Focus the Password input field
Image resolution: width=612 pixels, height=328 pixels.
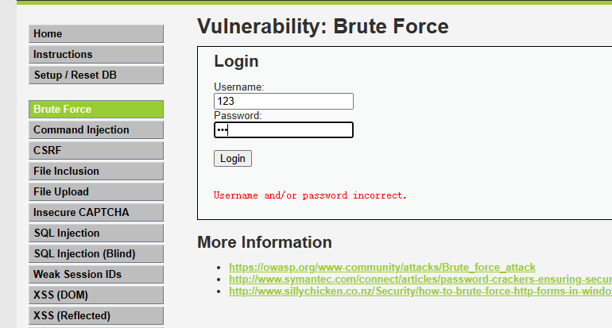point(283,130)
